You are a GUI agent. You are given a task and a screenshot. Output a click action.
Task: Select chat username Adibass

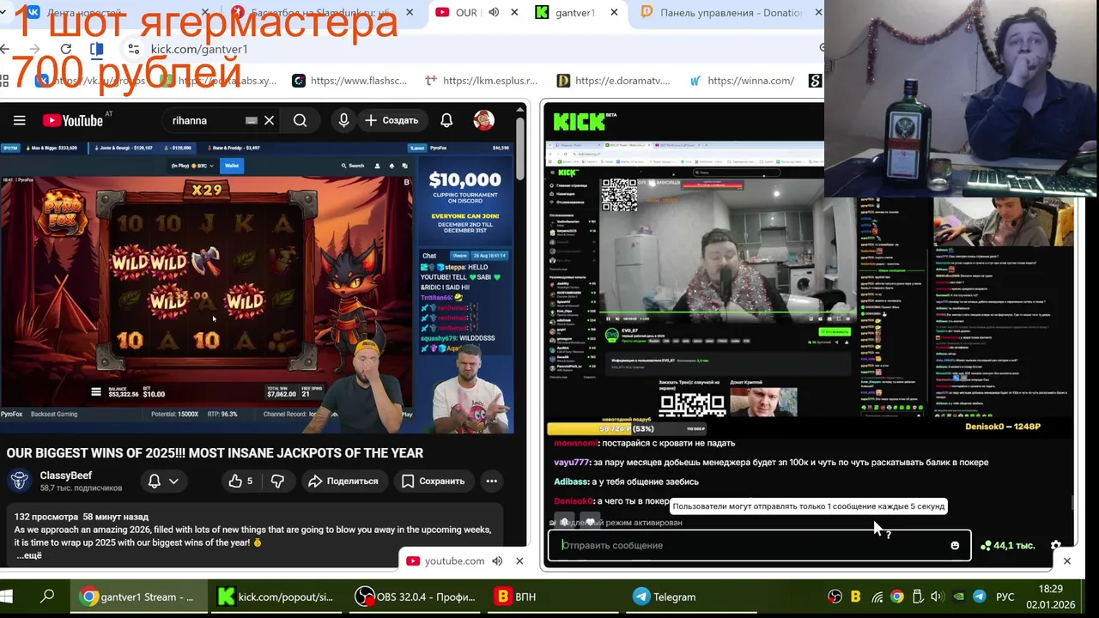[x=572, y=482]
